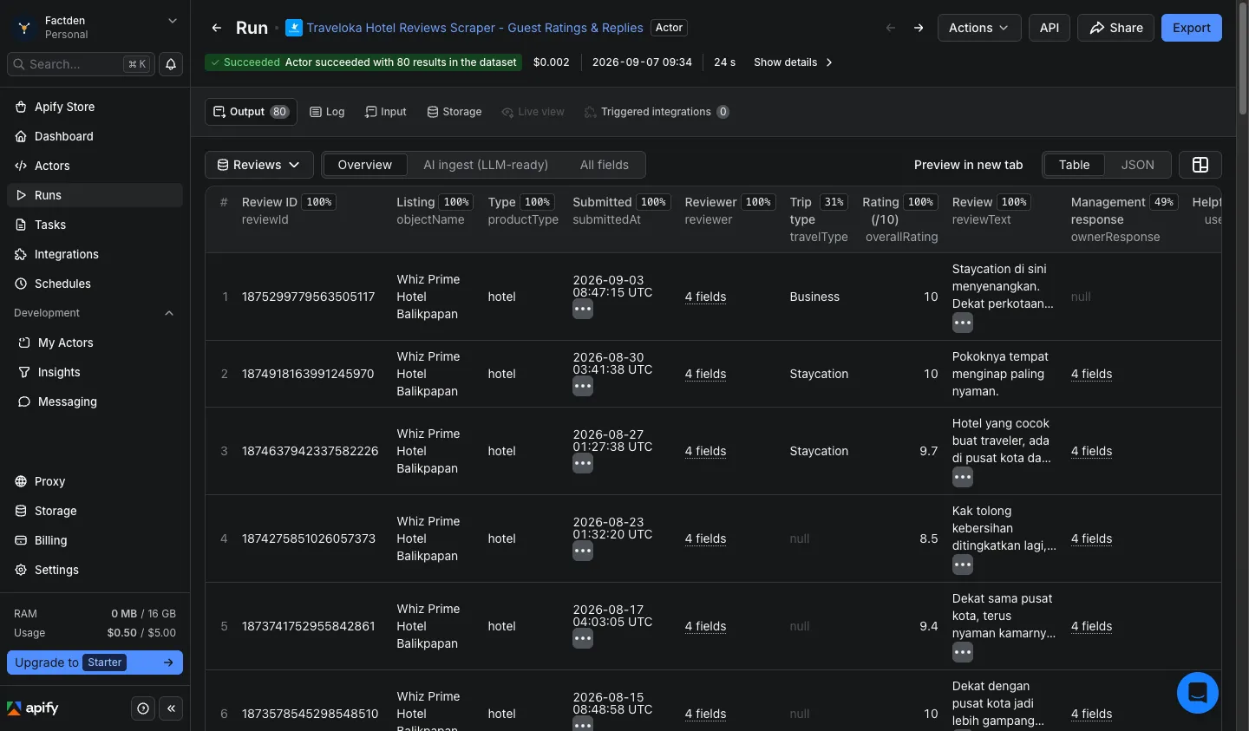
Task: Open the Reviews dataset view dropdown
Action: pyautogui.click(x=258, y=165)
